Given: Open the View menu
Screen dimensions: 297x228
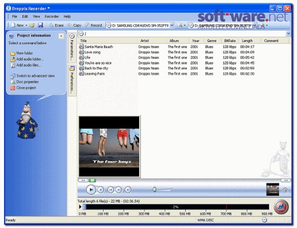Looking at the screenshot, I should (36, 16).
